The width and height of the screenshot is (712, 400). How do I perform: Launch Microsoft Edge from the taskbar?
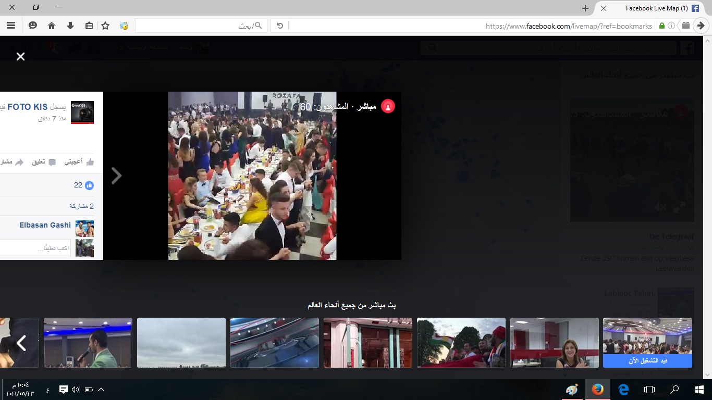pos(623,390)
